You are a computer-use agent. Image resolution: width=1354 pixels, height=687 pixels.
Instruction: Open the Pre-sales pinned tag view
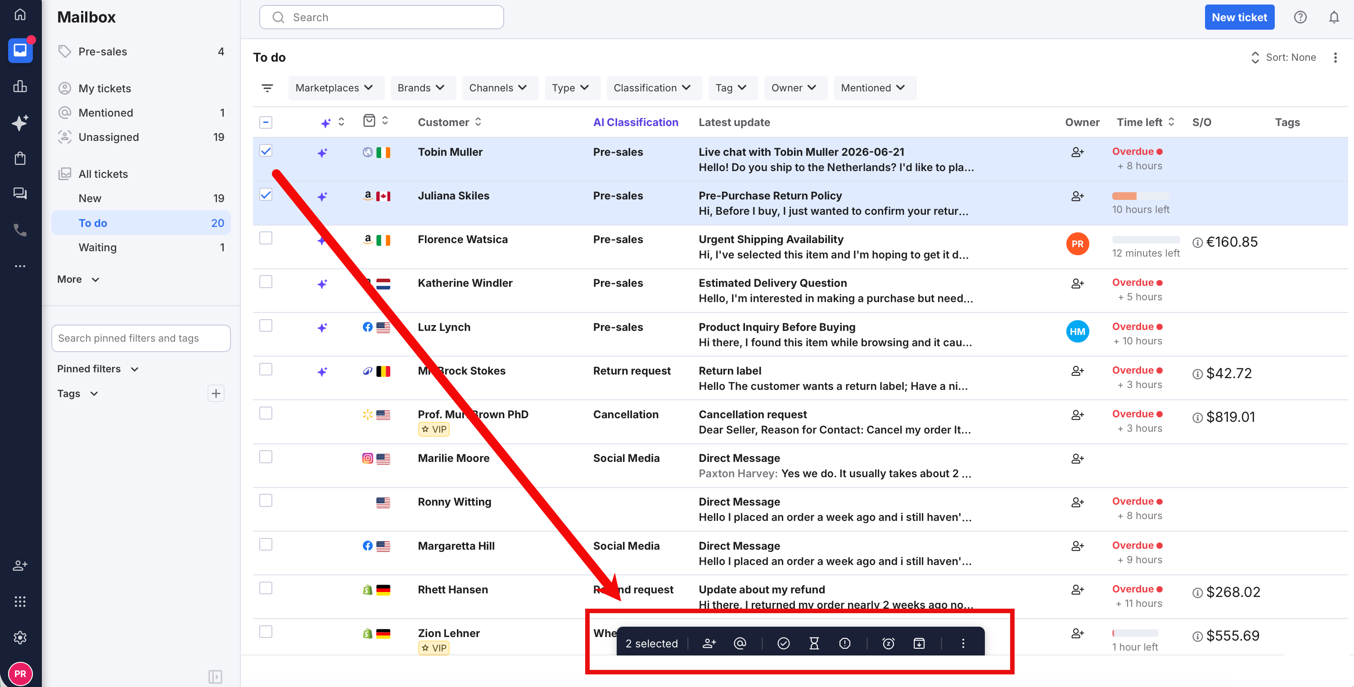141,51
